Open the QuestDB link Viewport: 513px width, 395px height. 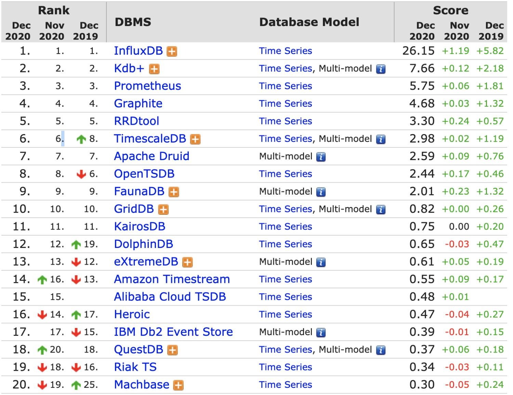(139, 350)
